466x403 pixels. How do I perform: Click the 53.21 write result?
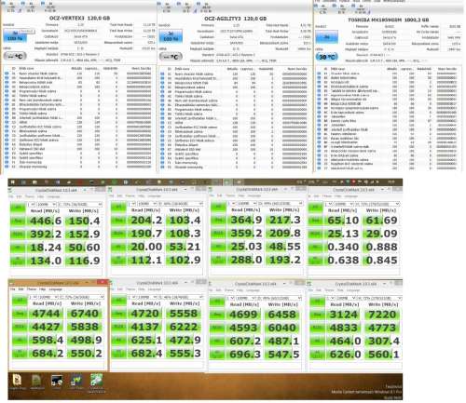click(x=185, y=247)
